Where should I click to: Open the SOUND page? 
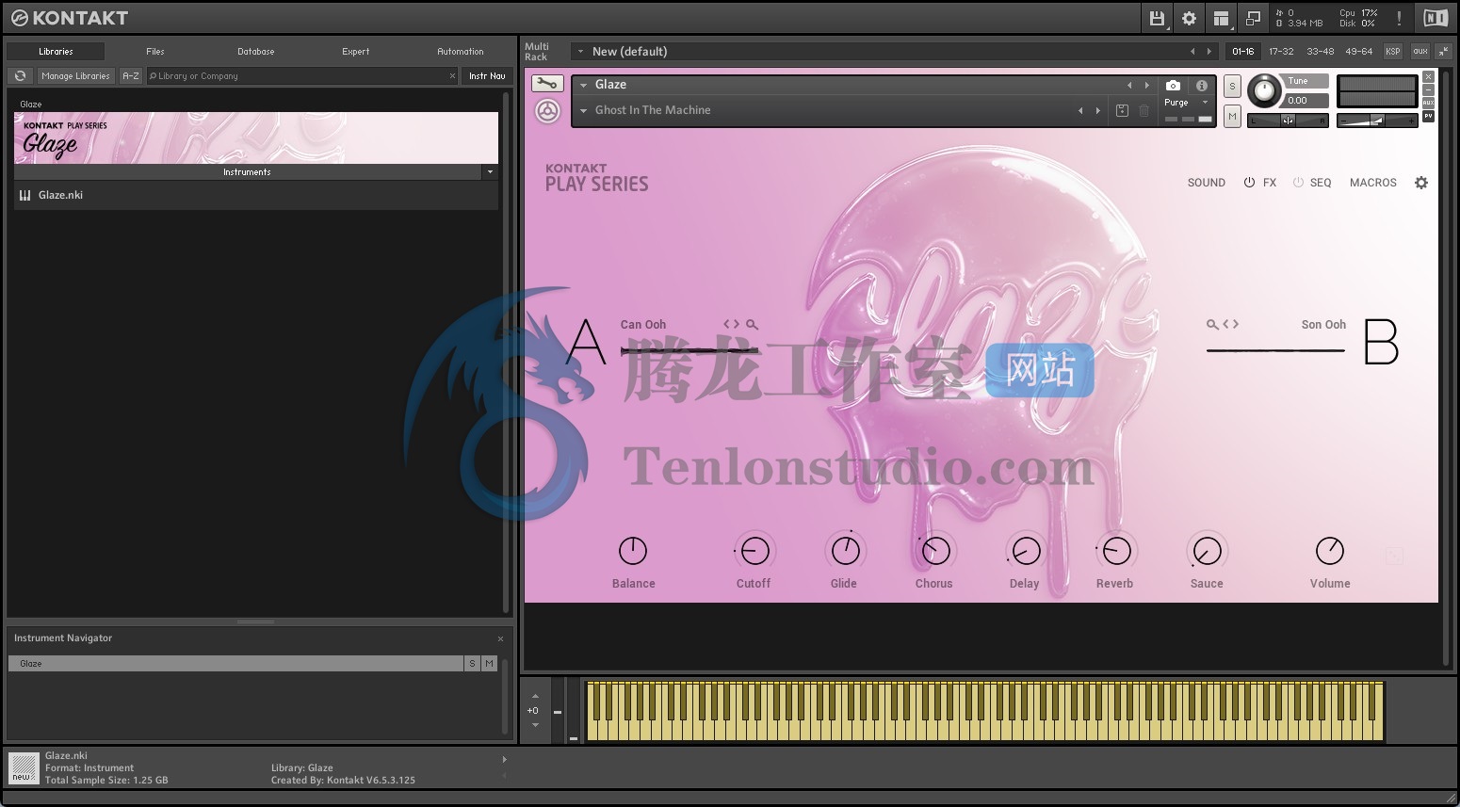point(1206,183)
